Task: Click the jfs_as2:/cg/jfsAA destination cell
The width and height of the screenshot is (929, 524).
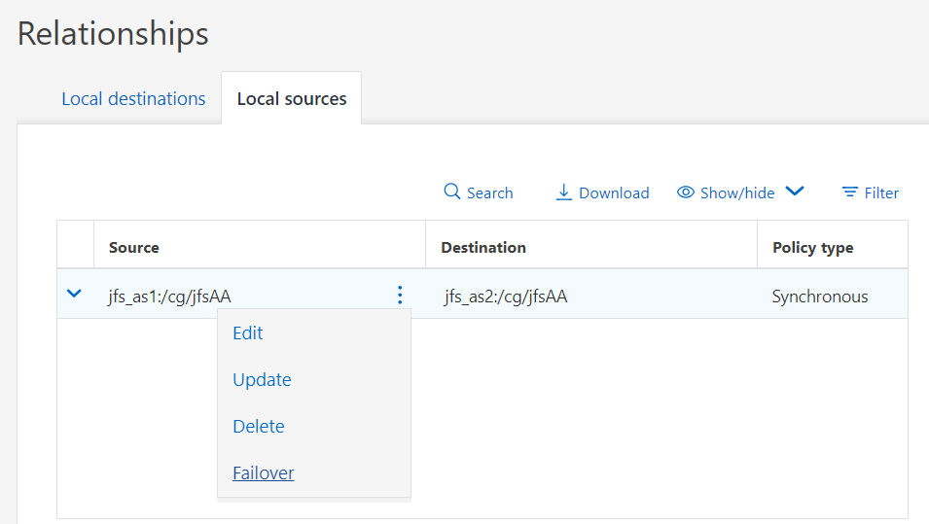Action: [506, 297]
